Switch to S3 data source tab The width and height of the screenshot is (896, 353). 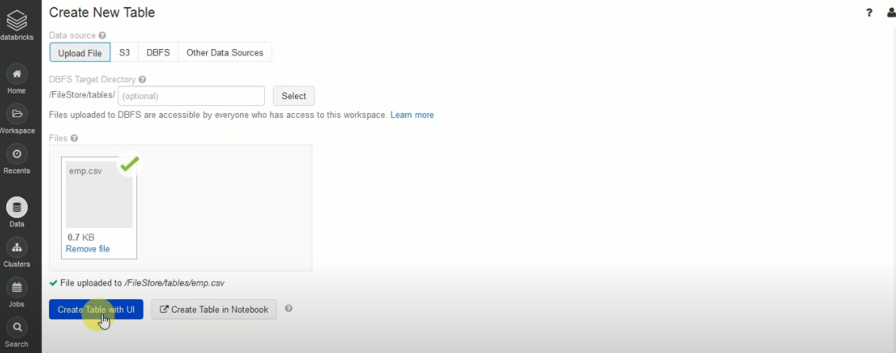[x=124, y=52]
